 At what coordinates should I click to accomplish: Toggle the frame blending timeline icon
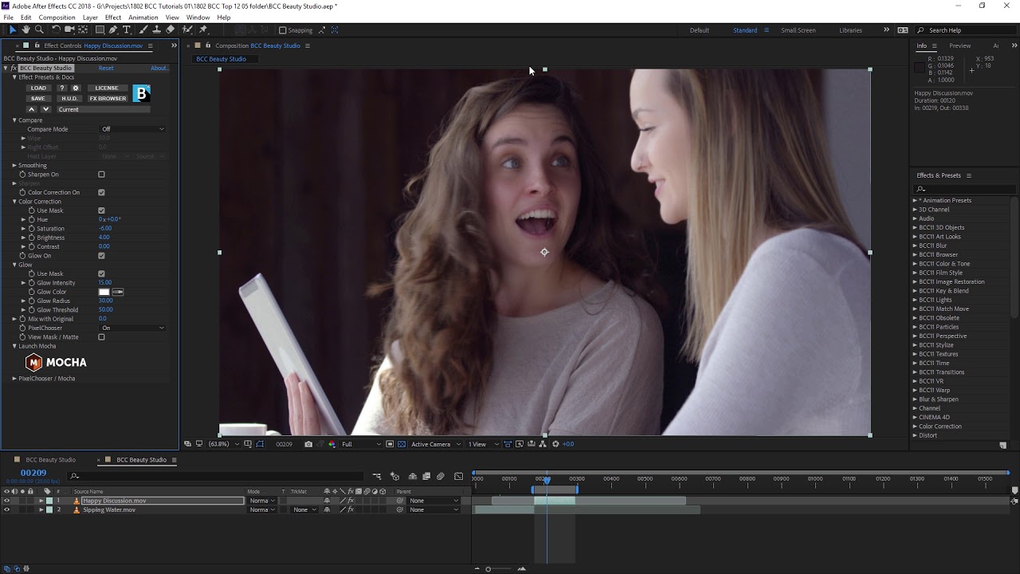click(x=426, y=477)
